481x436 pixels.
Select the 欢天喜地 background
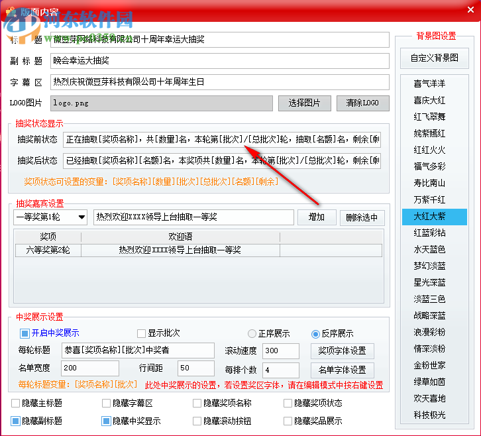(x=435, y=398)
